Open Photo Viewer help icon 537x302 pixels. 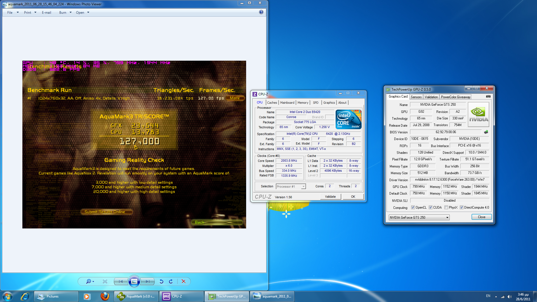pos(261,12)
